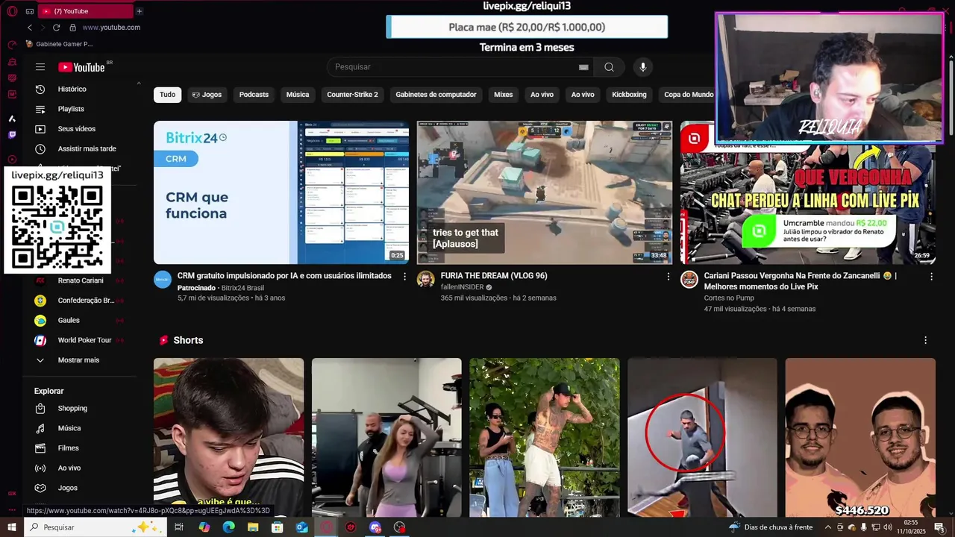Open the Opera menu logo
This screenshot has height=537, width=955.
12,11
